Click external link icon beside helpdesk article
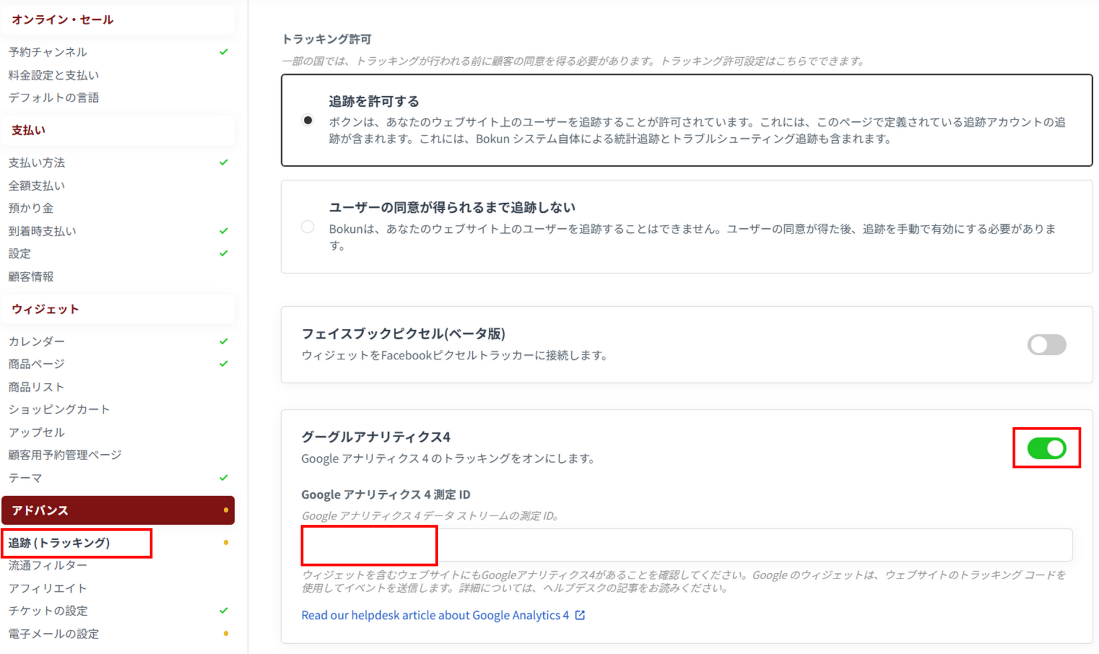 point(580,615)
